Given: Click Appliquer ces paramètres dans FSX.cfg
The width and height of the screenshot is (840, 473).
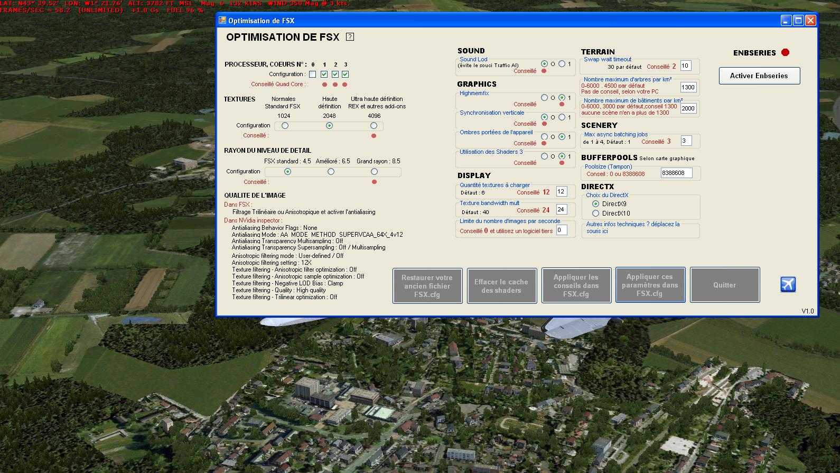Looking at the screenshot, I should (x=650, y=285).
